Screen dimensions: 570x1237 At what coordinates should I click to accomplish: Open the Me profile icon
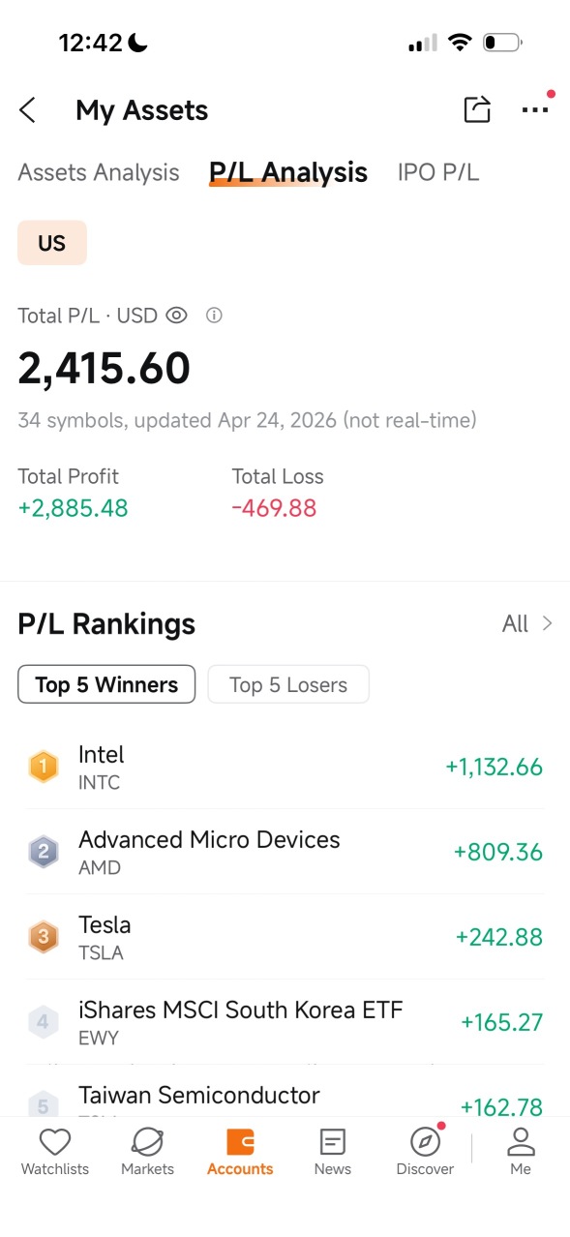[521, 1143]
